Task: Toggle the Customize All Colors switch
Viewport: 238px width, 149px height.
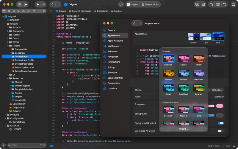Action: pyautogui.click(x=220, y=131)
